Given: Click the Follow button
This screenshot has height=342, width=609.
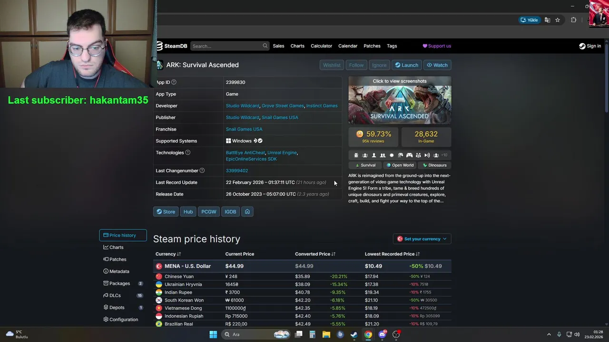Looking at the screenshot, I should [x=356, y=65].
